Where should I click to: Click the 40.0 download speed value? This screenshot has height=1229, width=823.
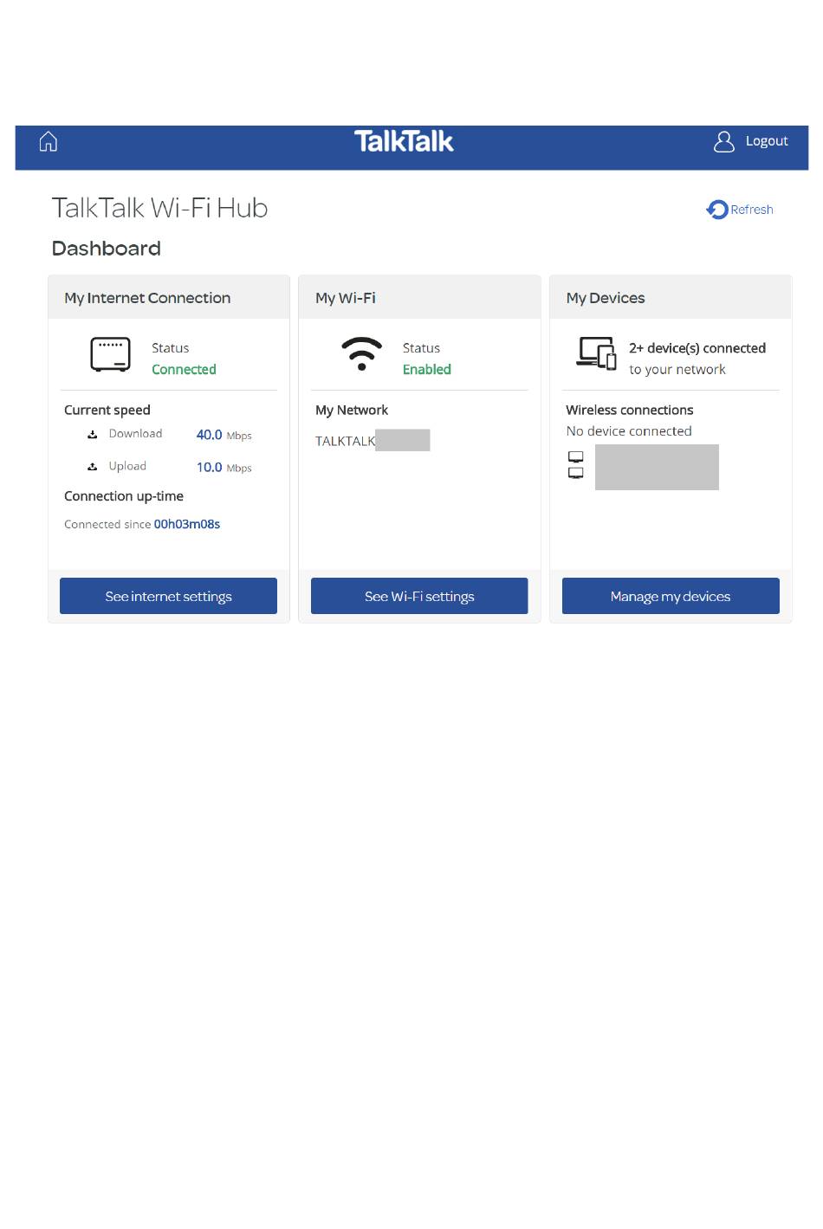tap(209, 435)
